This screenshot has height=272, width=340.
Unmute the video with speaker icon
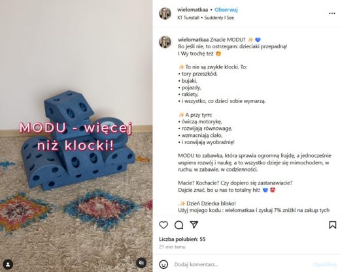point(141,263)
